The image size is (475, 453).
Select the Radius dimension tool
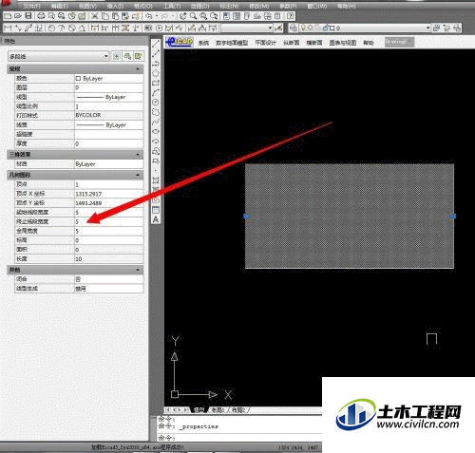point(51,28)
